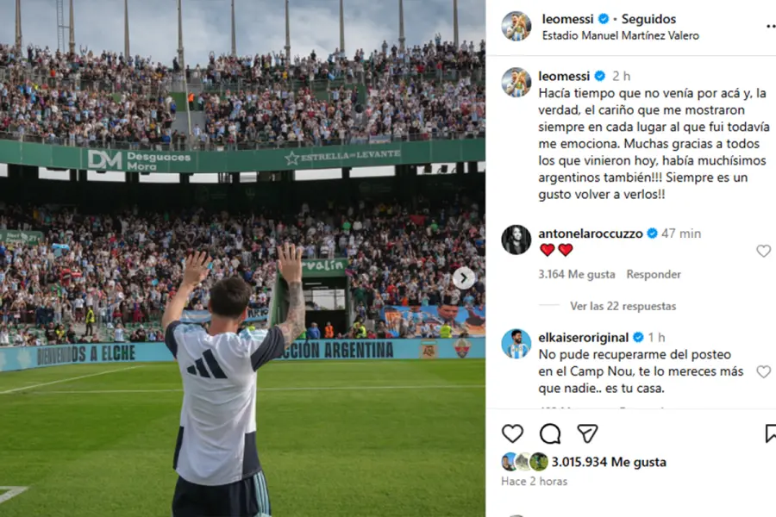View 3.164 Me gusta on comment
The height and width of the screenshot is (517, 776).
[577, 274]
